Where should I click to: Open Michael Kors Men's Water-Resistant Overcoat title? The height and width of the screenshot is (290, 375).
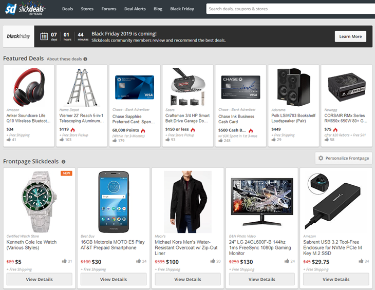[186, 248]
